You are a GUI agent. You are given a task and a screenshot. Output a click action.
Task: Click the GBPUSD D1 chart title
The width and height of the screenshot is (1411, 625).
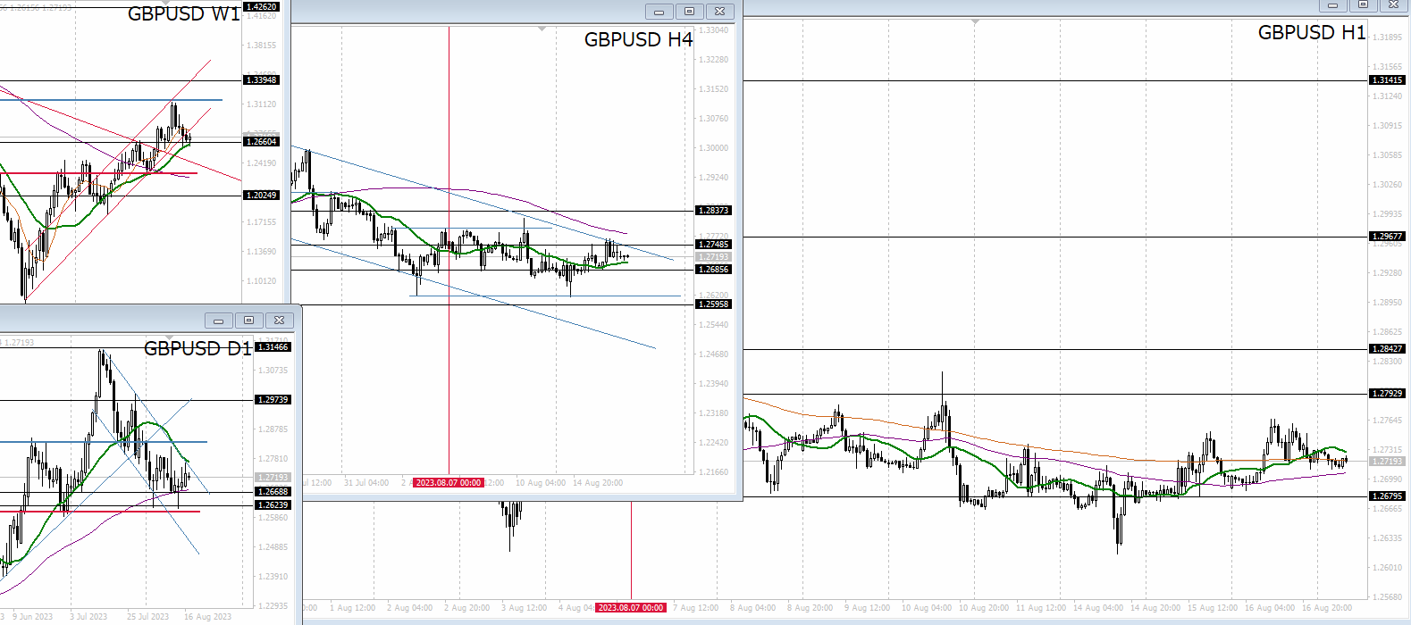pos(198,349)
